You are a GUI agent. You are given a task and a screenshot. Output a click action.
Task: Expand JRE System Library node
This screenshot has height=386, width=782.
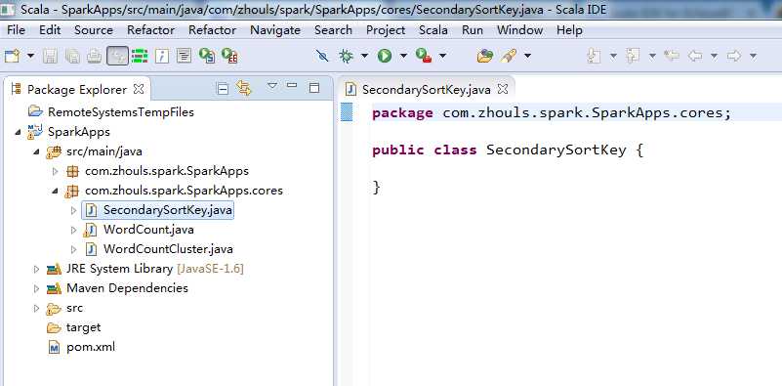(x=36, y=269)
